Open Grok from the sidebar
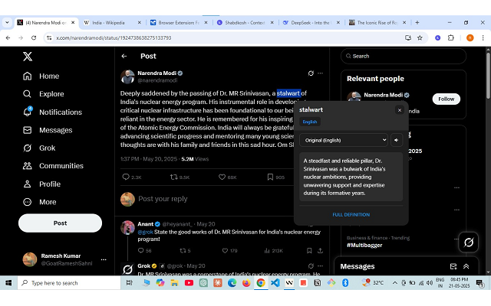Viewport: 491px width, 306px height. click(39, 148)
